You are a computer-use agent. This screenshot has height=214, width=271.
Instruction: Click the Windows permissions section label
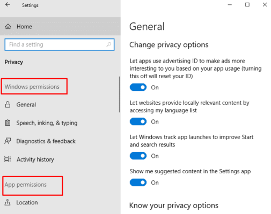(32, 87)
